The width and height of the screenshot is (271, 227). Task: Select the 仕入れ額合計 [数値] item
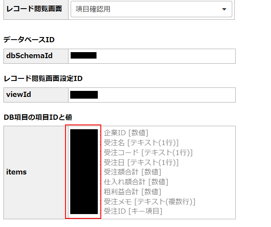[x=136, y=182]
